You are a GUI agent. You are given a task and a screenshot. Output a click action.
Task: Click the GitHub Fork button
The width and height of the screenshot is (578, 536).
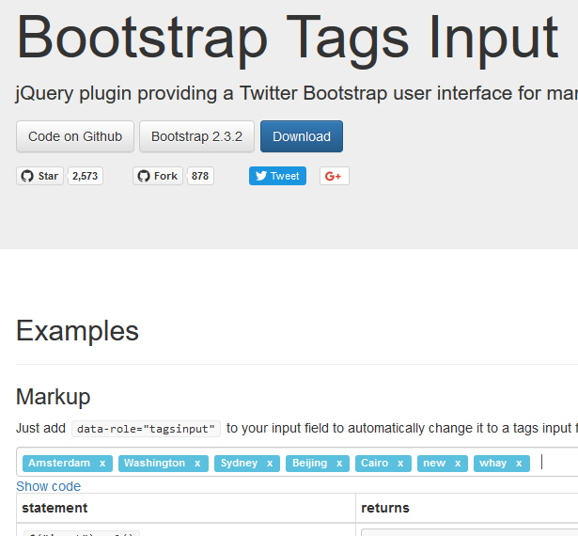pyautogui.click(x=157, y=176)
